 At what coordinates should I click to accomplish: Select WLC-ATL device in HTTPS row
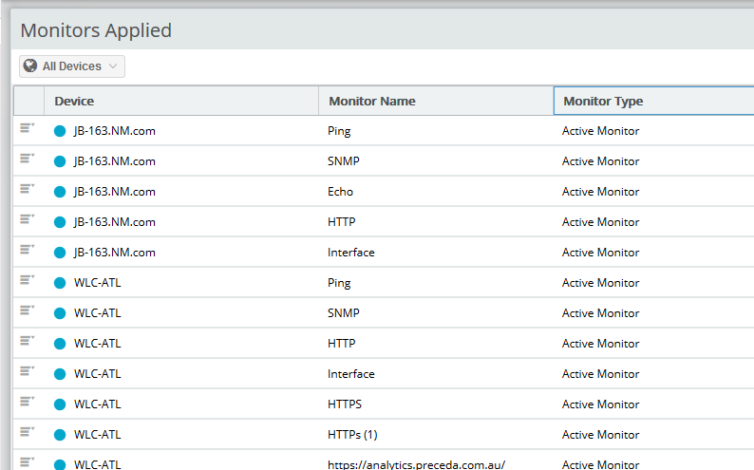(97, 404)
